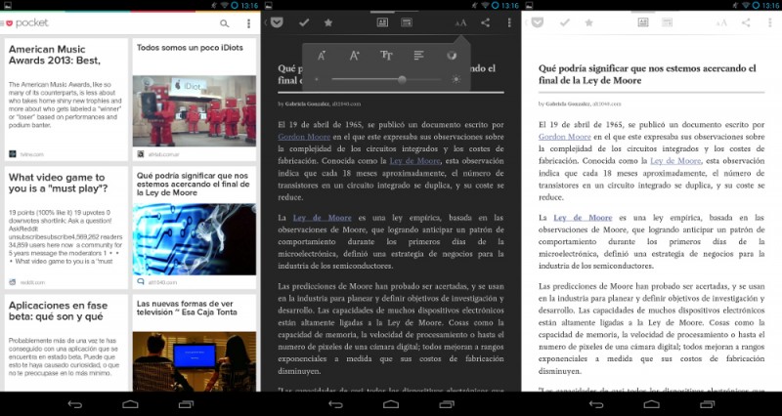The width and height of the screenshot is (782, 416).
Task: Tap tvline.com source label
Action: [x=31, y=154]
